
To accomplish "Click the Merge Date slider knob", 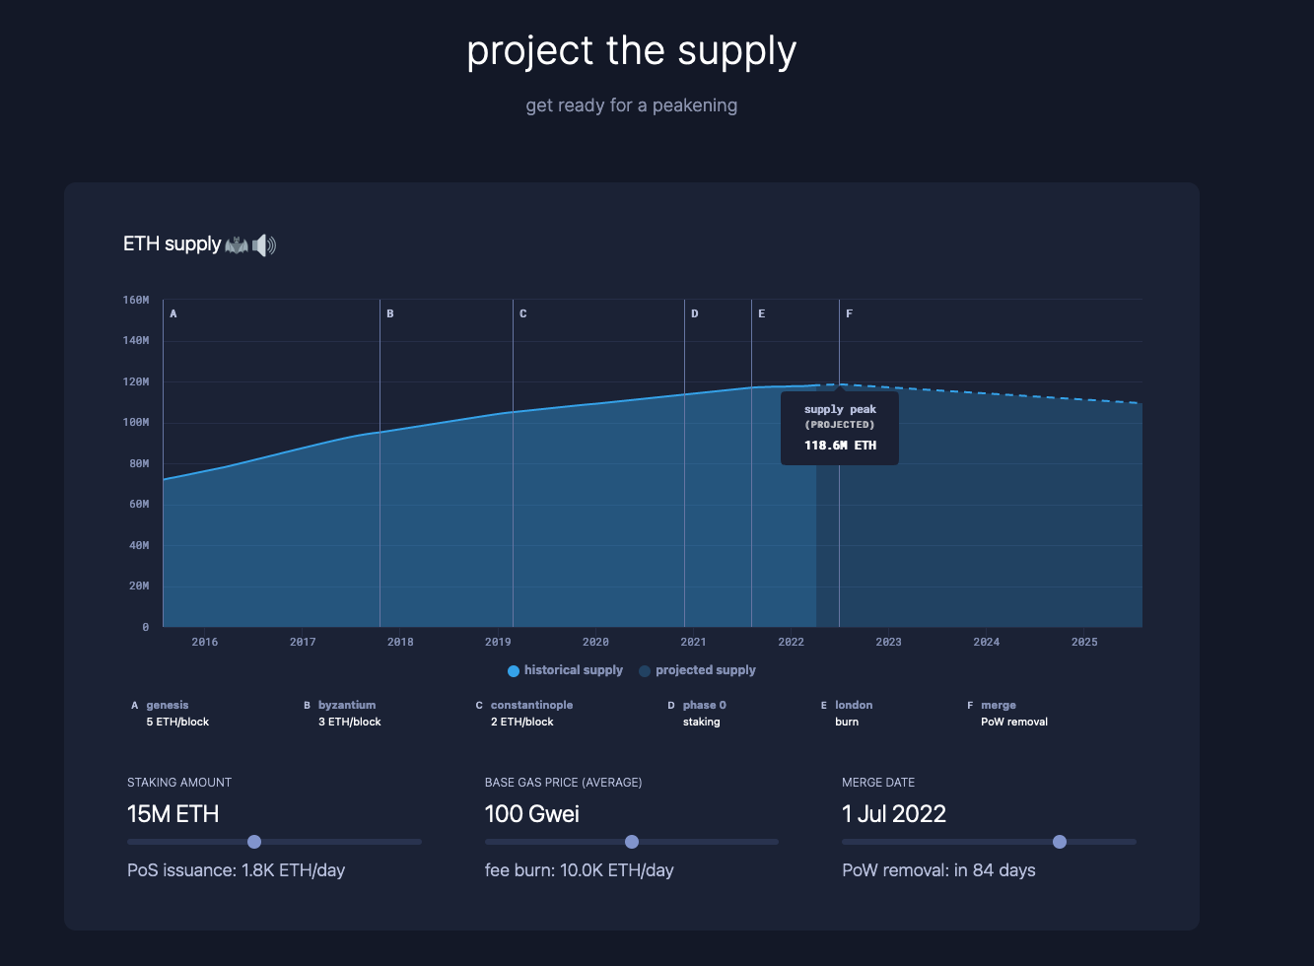I will (x=1060, y=842).
